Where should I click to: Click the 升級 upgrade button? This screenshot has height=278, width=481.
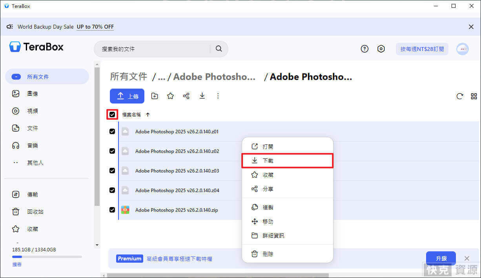pos(441,258)
